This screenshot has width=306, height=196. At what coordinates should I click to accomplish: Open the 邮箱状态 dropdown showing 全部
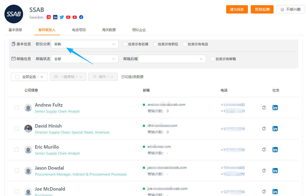(x=85, y=59)
